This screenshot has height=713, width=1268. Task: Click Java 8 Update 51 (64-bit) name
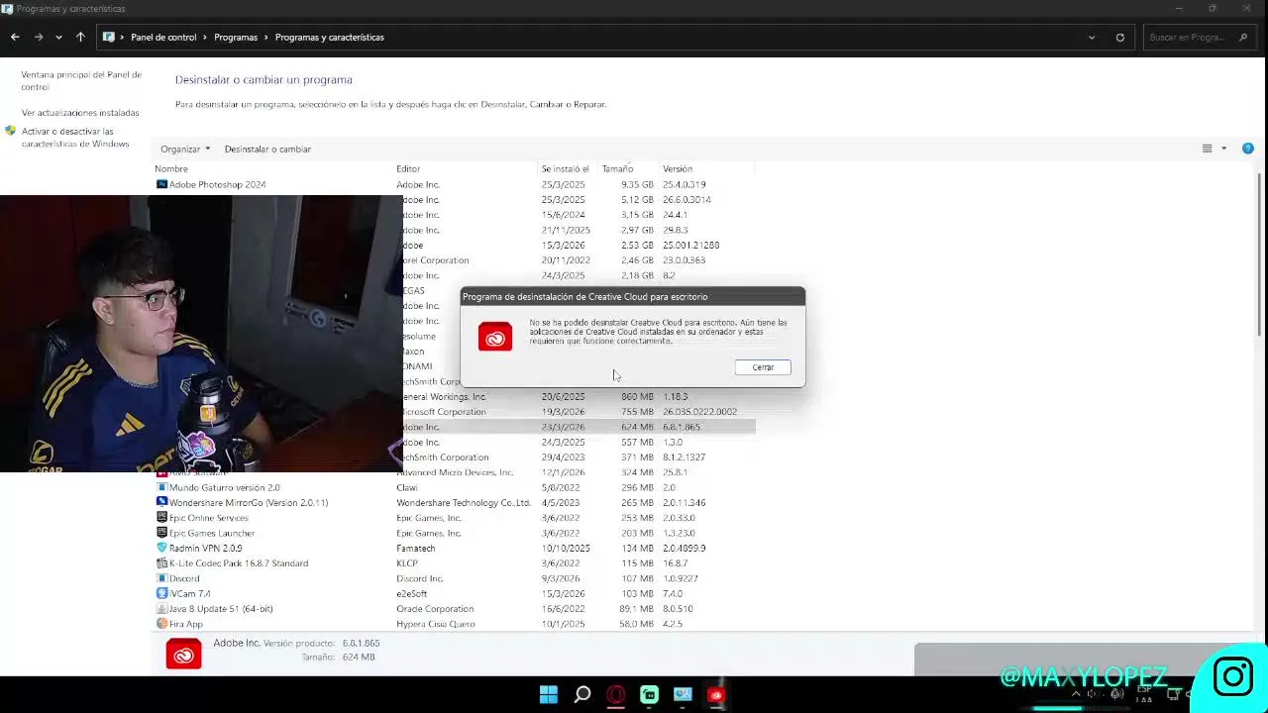221,608
